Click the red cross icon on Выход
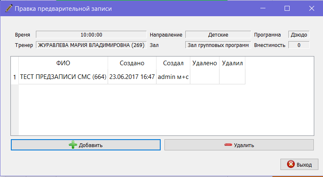The width and height of the screenshot is (323, 177). [x=291, y=164]
